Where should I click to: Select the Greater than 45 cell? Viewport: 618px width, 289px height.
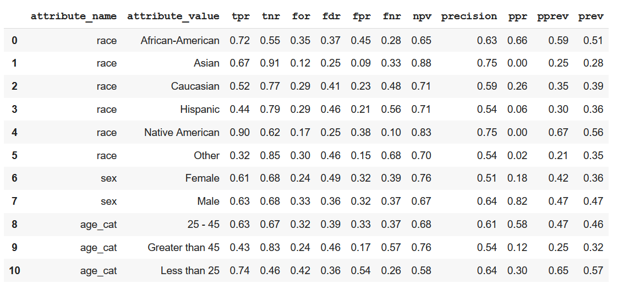click(183, 248)
